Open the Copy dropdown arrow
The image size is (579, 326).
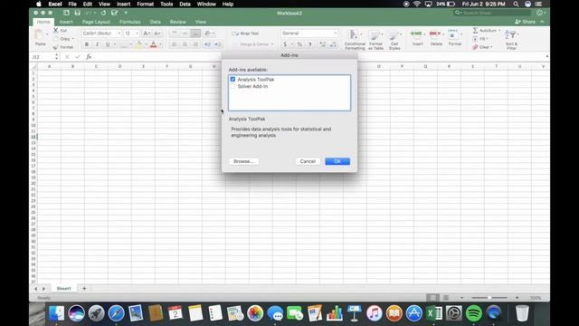(x=72, y=39)
